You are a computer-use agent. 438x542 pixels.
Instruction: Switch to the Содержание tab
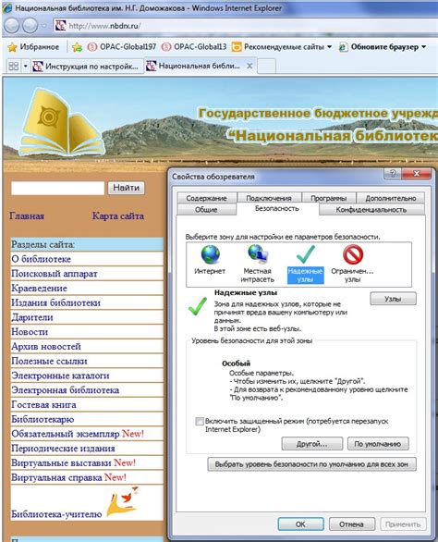point(207,198)
